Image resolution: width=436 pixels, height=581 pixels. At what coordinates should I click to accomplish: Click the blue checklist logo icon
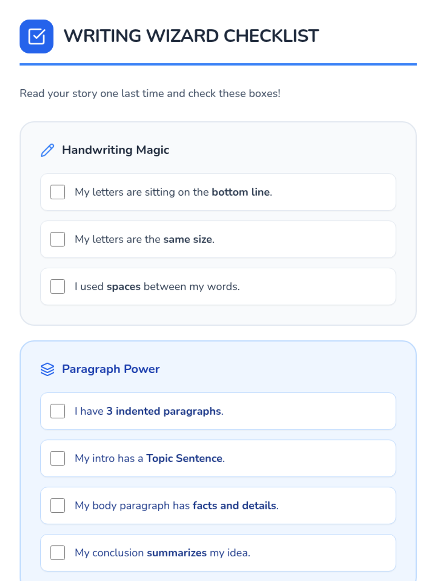pyautogui.click(x=36, y=36)
